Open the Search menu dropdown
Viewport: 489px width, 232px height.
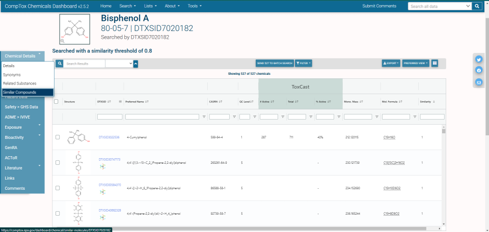pos(127,6)
